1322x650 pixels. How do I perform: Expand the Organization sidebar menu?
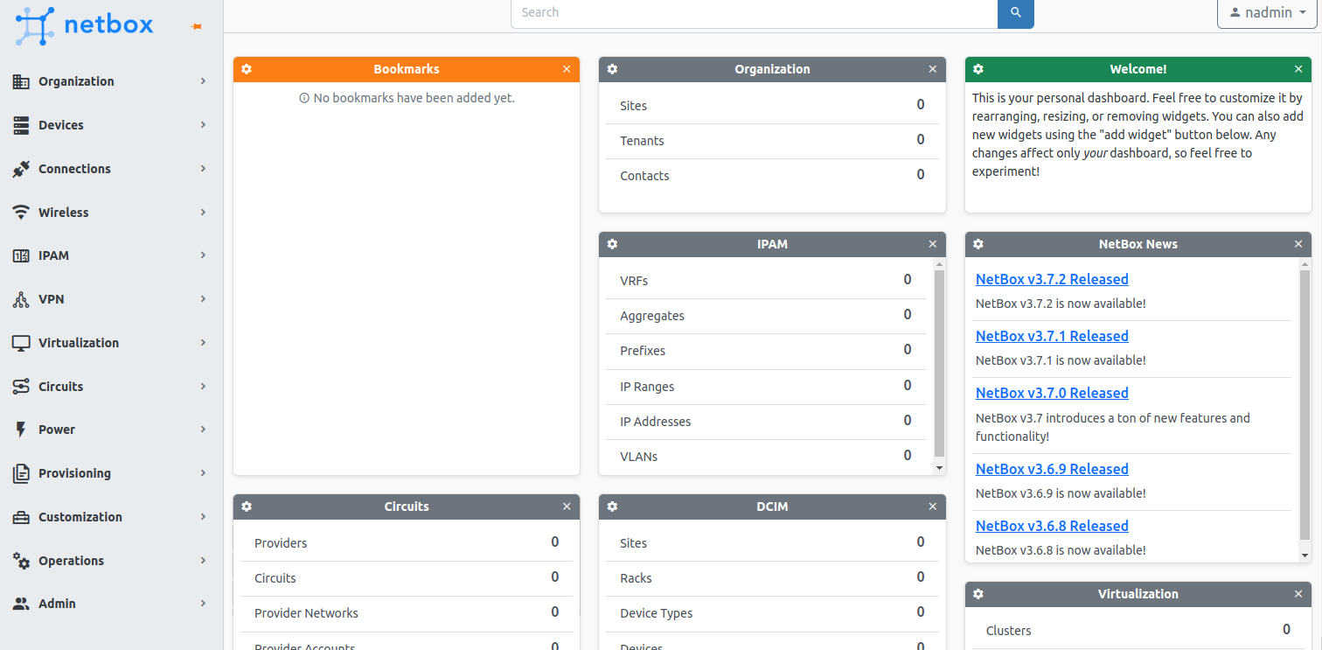click(x=110, y=81)
